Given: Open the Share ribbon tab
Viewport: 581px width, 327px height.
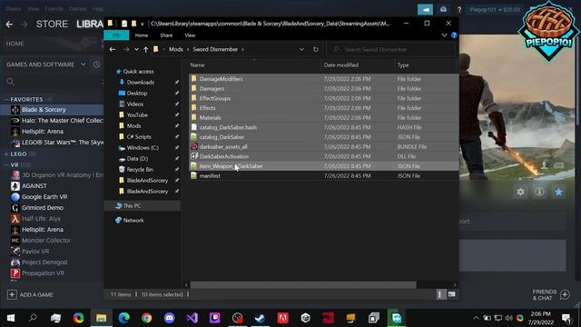Looking at the screenshot, I should (x=166, y=35).
